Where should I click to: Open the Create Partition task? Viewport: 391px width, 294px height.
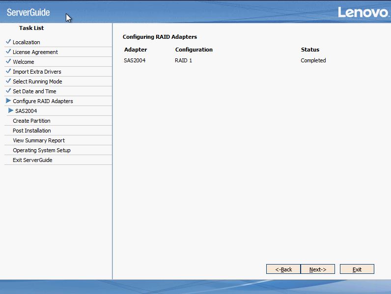click(x=31, y=121)
